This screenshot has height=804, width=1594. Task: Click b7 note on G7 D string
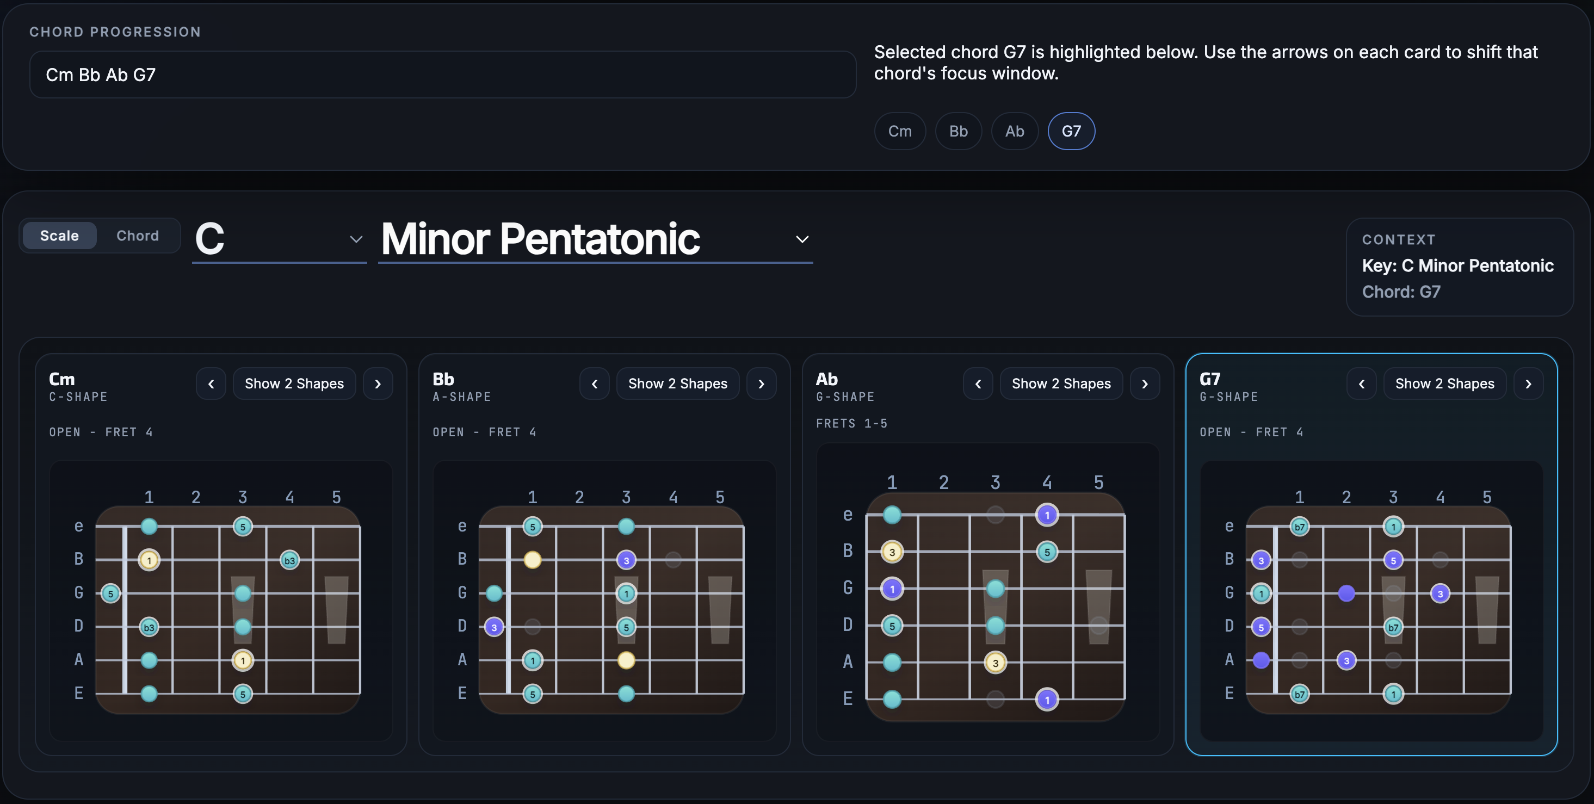(x=1393, y=627)
